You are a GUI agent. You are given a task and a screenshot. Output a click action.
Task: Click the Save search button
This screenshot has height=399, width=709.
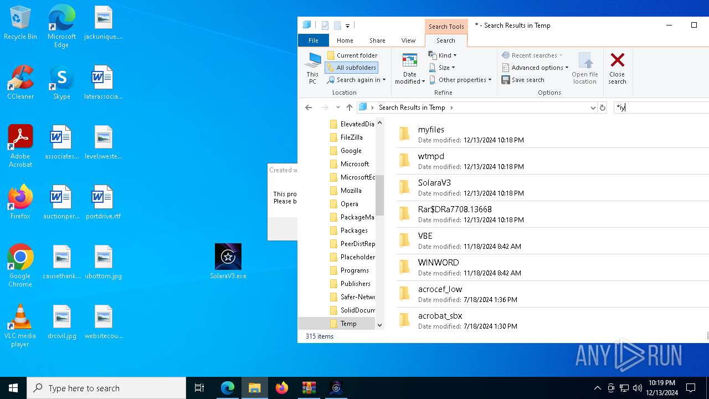coord(523,80)
